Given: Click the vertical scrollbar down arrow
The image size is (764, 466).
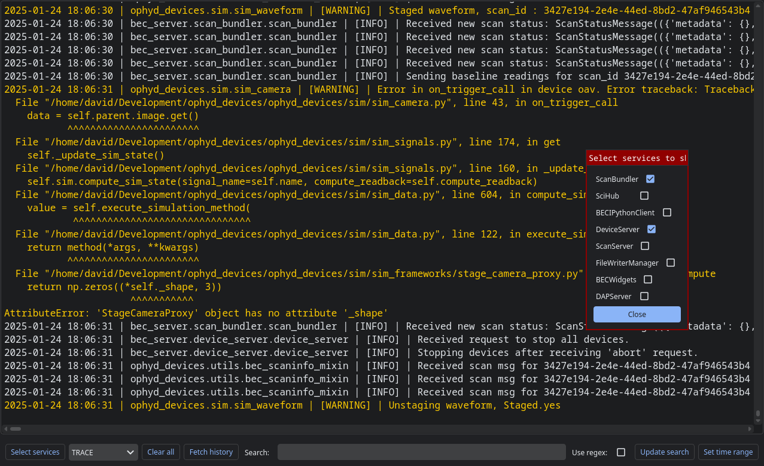Looking at the screenshot, I should pyautogui.click(x=758, y=421).
